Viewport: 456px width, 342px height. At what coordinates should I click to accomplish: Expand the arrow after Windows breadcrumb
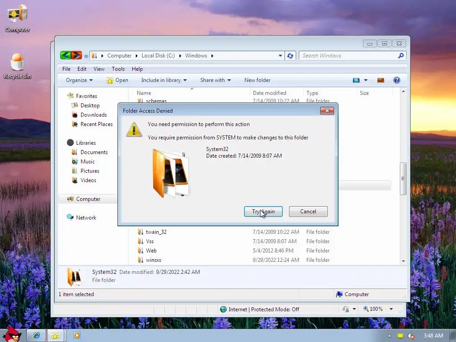click(x=212, y=56)
